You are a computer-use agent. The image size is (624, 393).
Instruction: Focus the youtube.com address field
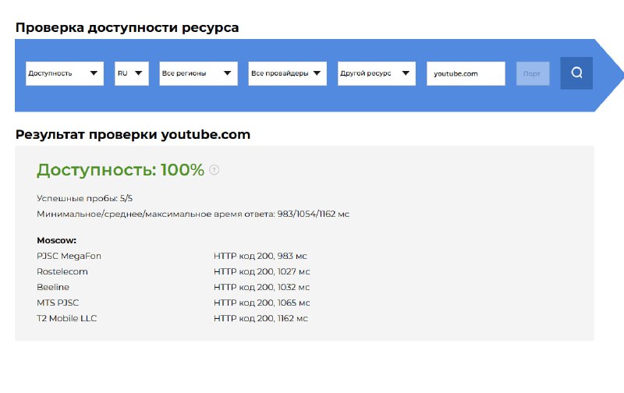point(466,73)
